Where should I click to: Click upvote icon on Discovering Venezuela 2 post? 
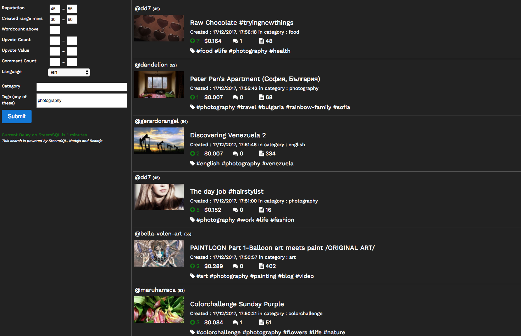point(193,154)
